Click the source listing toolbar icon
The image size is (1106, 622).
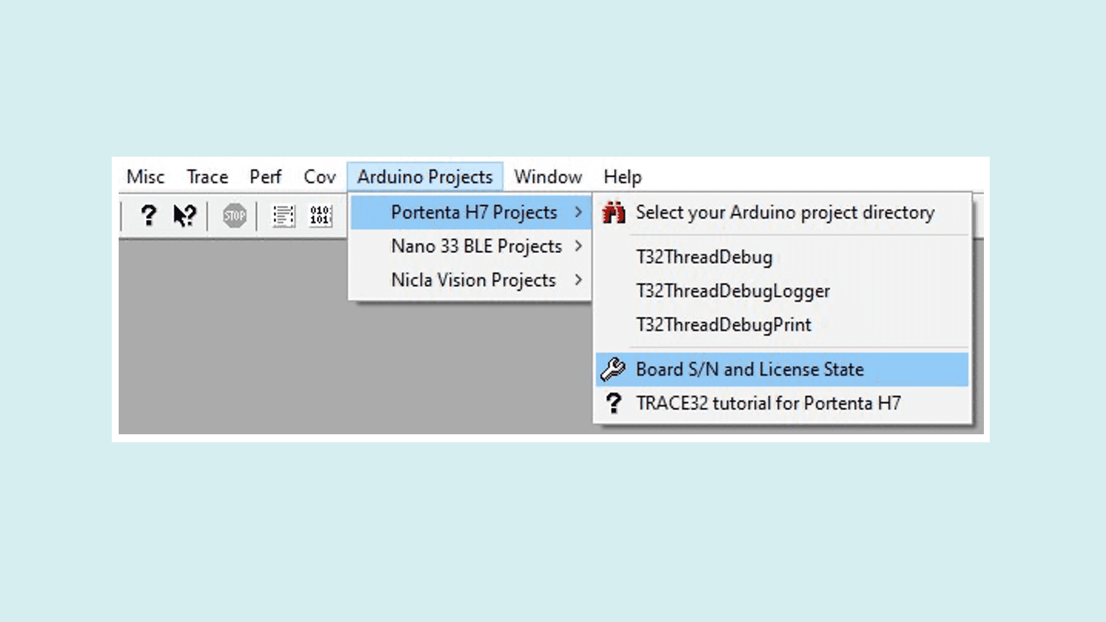point(283,216)
